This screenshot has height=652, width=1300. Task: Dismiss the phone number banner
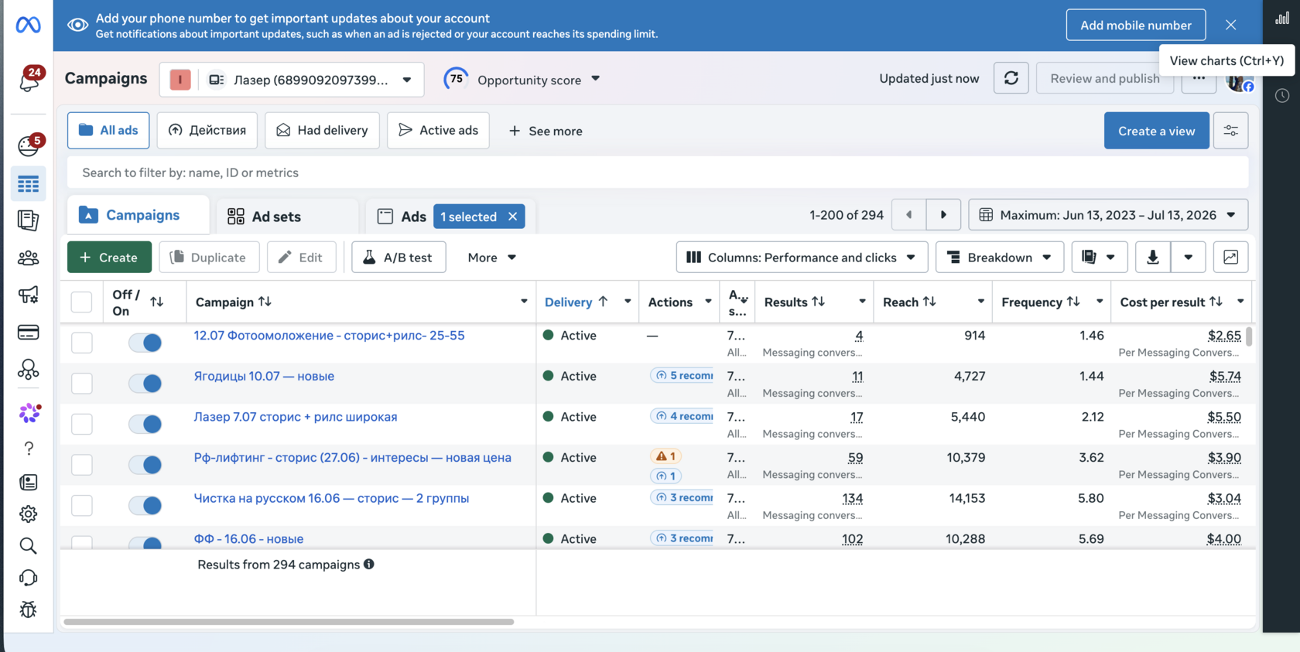click(x=1230, y=25)
